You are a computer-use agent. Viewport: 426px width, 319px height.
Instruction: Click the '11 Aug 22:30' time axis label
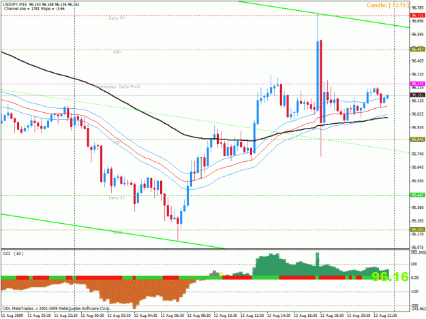65,316
